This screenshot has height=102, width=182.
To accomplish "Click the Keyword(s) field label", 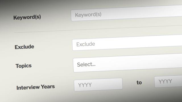I will pyautogui.click(x=27, y=17).
